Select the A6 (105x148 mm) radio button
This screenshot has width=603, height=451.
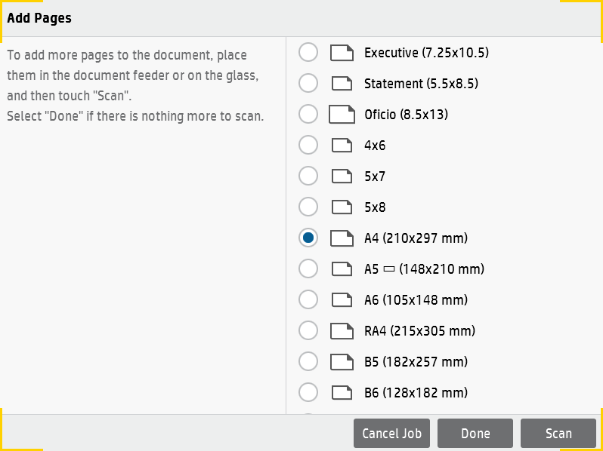(308, 300)
